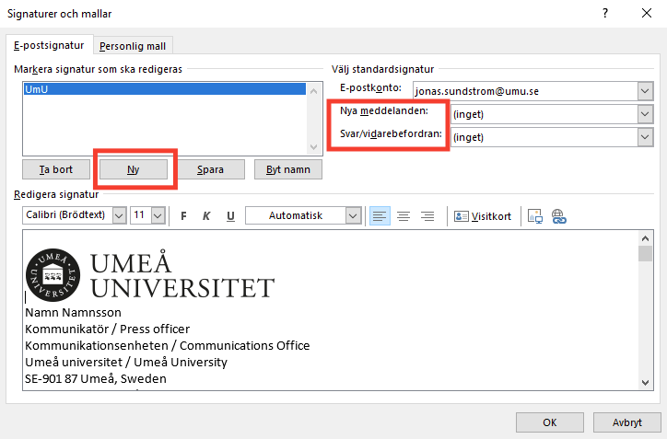Center the signature text
667x439 pixels.
pyautogui.click(x=404, y=216)
